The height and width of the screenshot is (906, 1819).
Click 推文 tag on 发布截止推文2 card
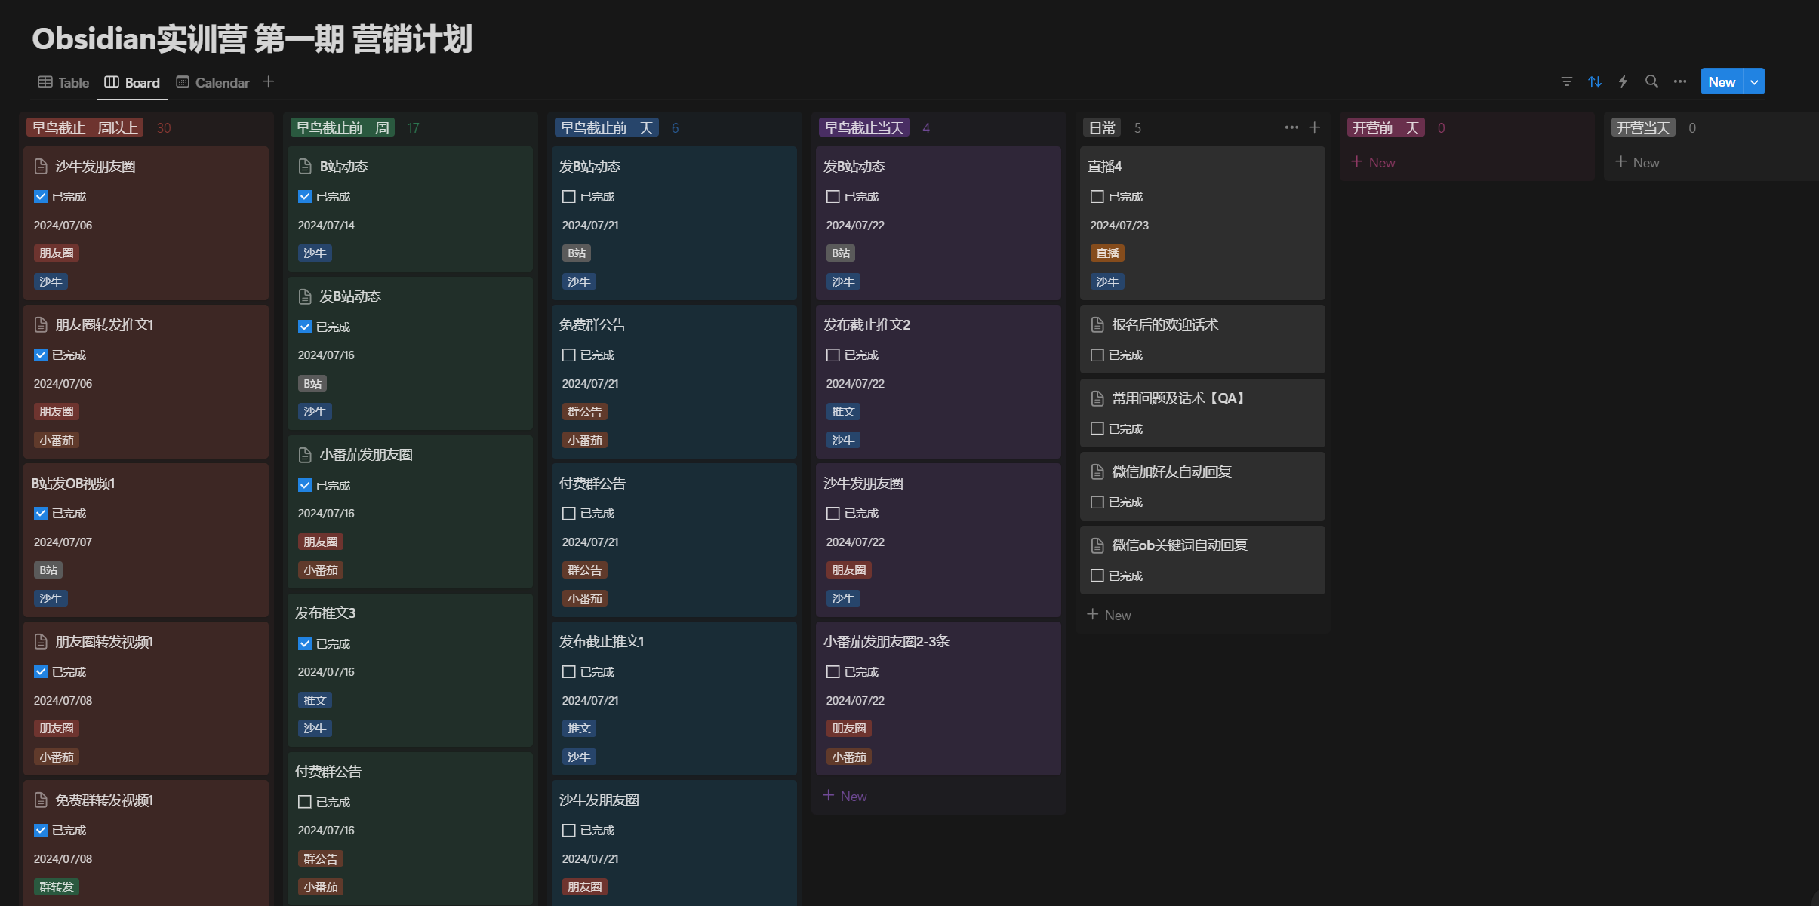click(843, 412)
